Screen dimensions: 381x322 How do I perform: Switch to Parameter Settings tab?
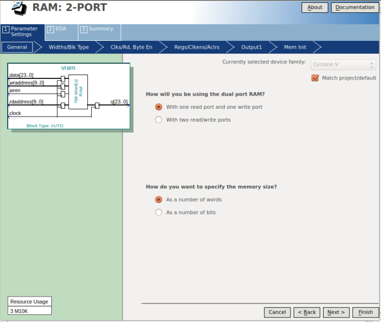(x=22, y=32)
